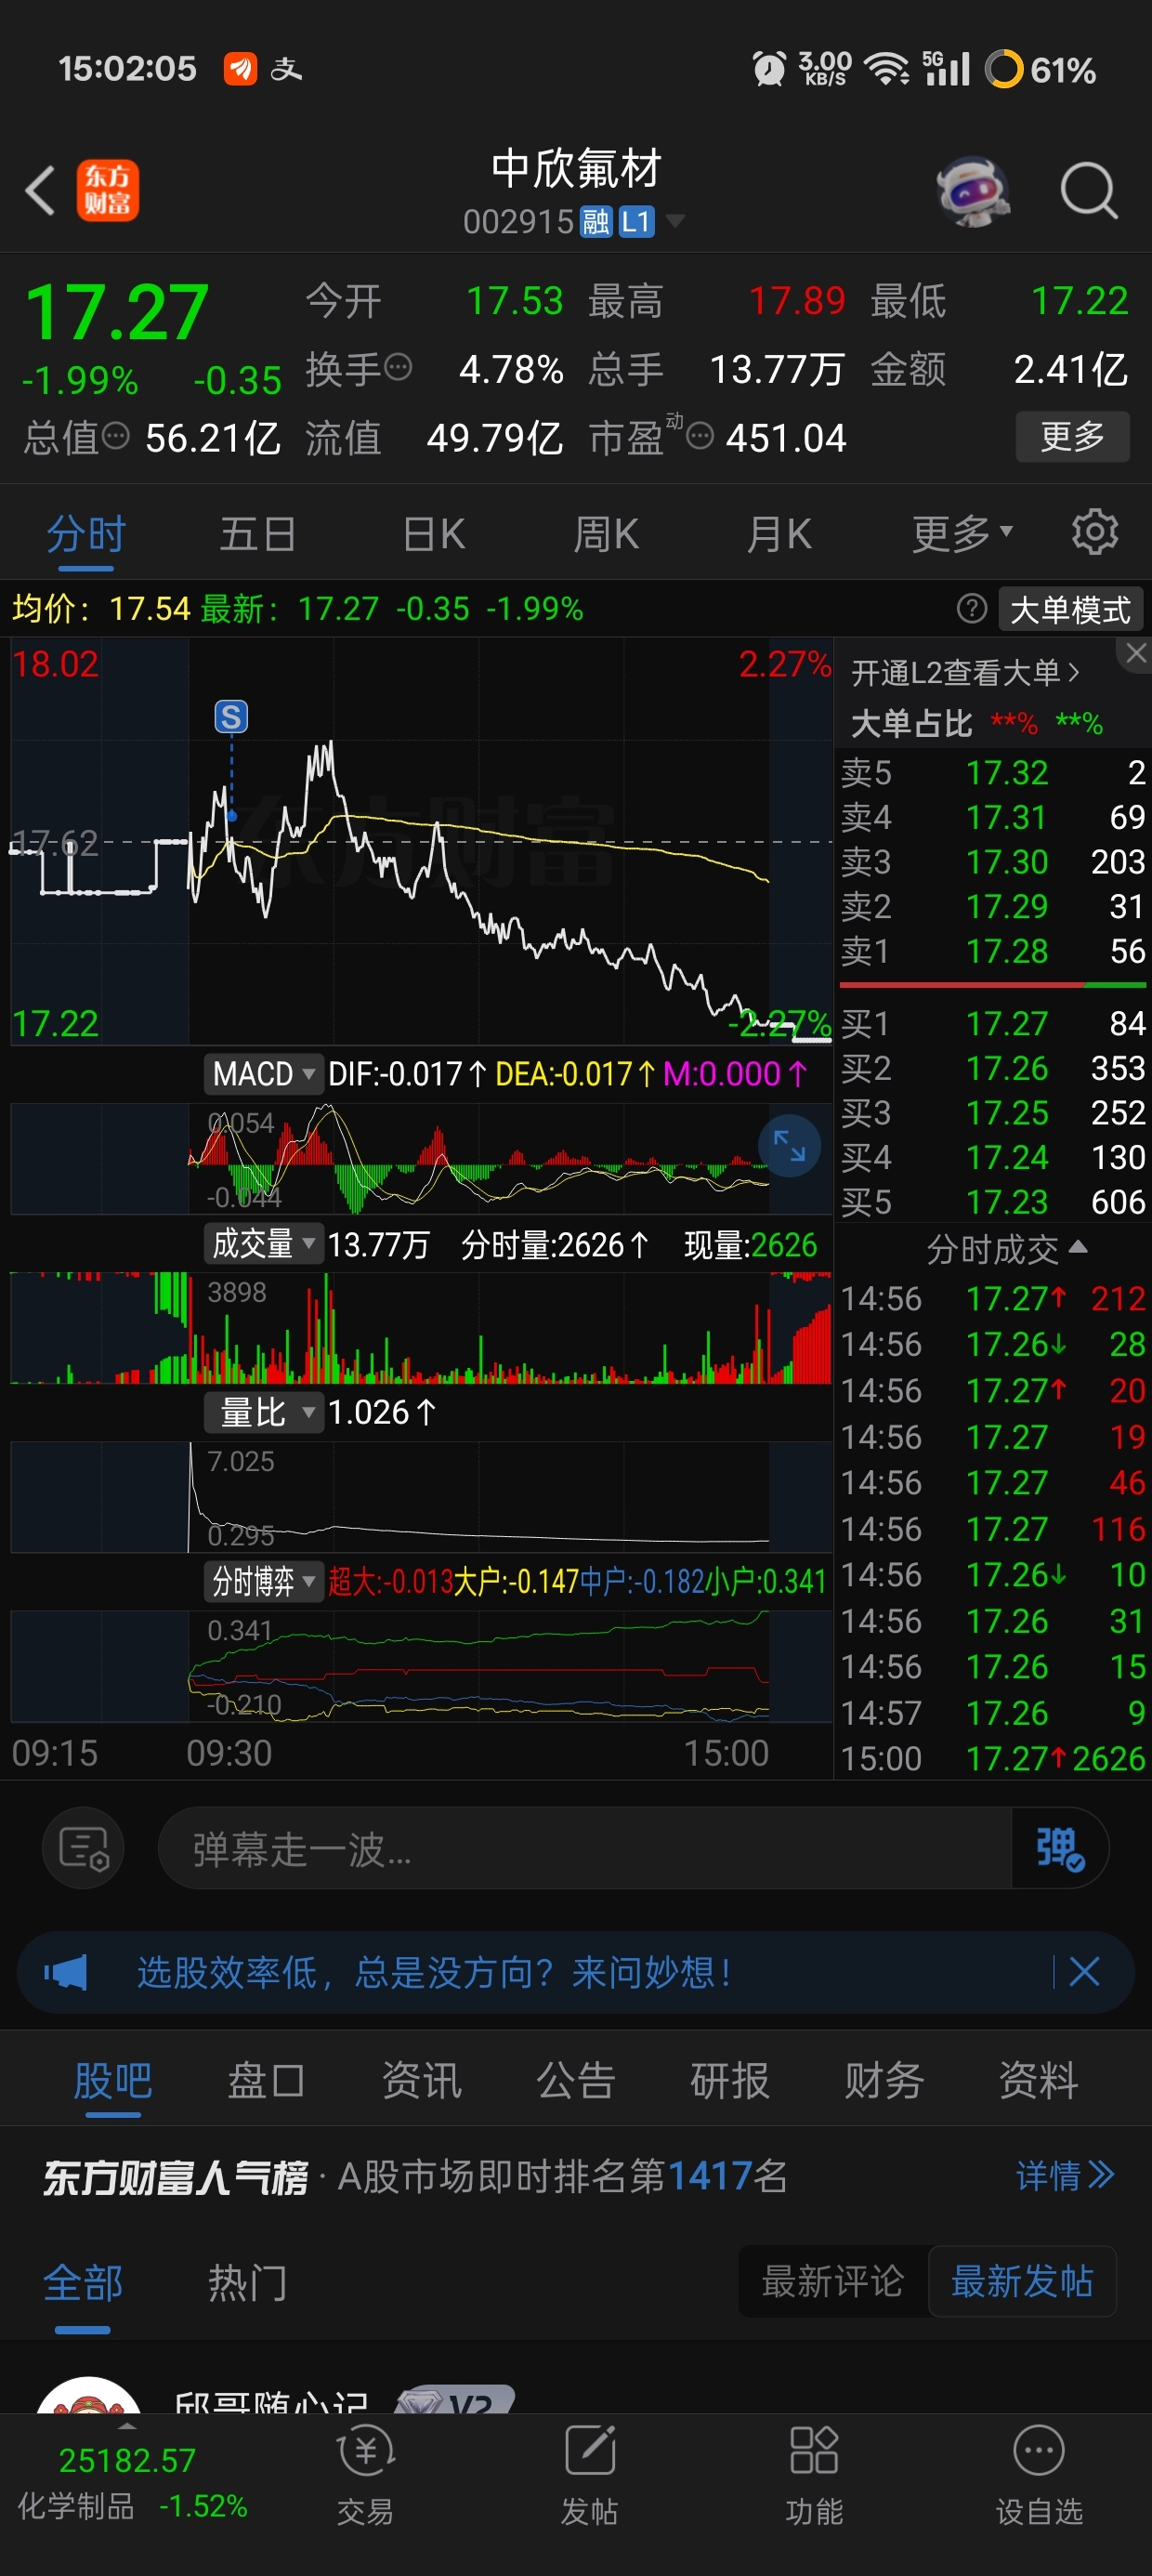Viewport: 1152px width, 2576px height.
Task: Select the 全部 posts filter
Action: 83,2283
